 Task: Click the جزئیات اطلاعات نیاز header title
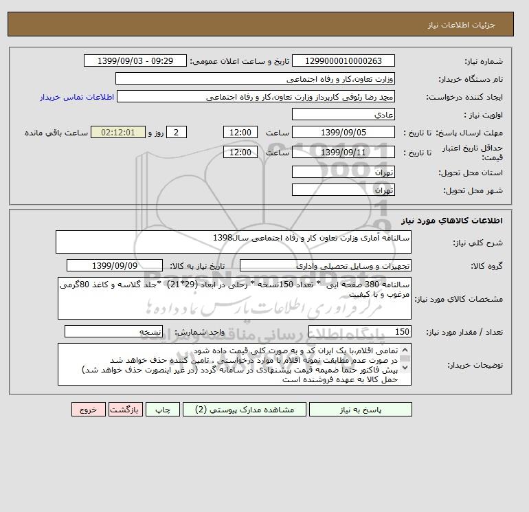[461, 25]
